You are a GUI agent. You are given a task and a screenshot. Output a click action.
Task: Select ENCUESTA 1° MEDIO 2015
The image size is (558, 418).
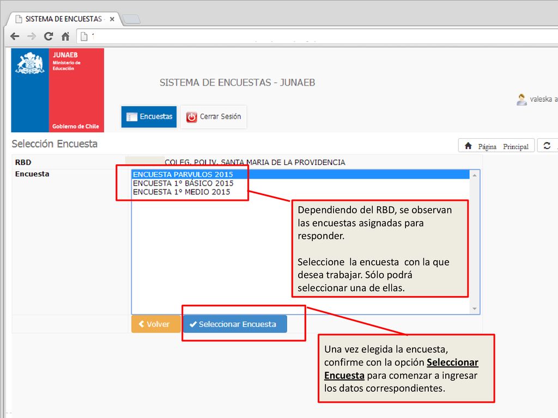(300, 192)
